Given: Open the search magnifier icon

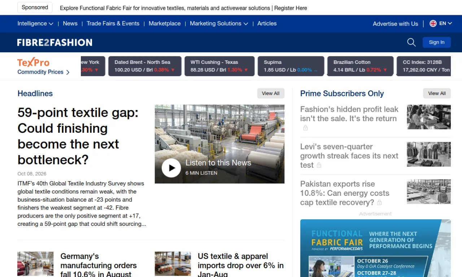Looking at the screenshot, I should click(411, 42).
